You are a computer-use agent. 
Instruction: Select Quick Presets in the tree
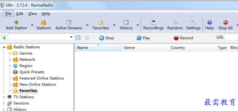32,72
